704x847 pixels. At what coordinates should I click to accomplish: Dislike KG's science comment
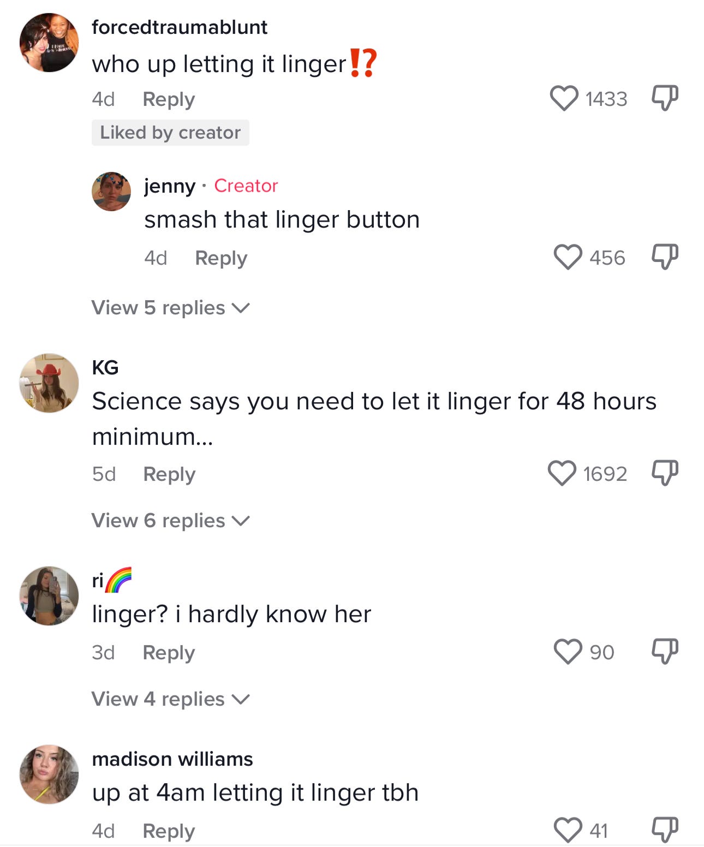[x=664, y=473]
